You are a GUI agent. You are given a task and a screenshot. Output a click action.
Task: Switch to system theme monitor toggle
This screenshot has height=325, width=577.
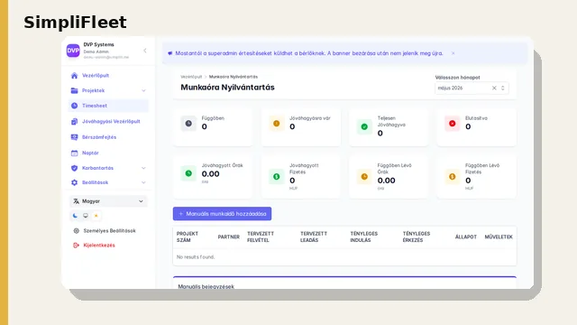pyautogui.click(x=86, y=216)
